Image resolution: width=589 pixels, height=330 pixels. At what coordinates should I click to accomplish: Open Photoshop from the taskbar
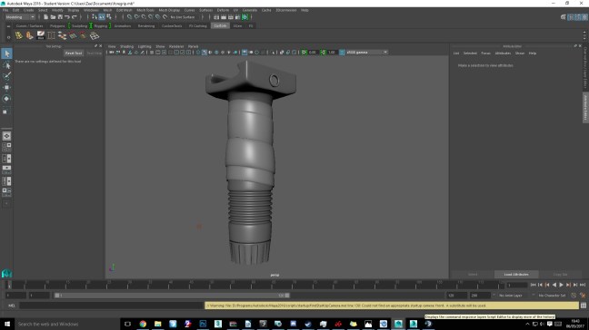pos(203,324)
